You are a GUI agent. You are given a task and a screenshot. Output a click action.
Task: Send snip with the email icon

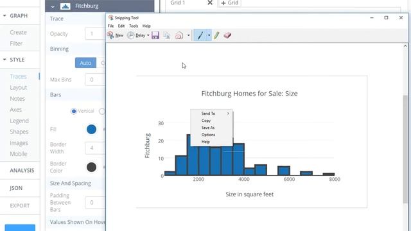coord(179,35)
